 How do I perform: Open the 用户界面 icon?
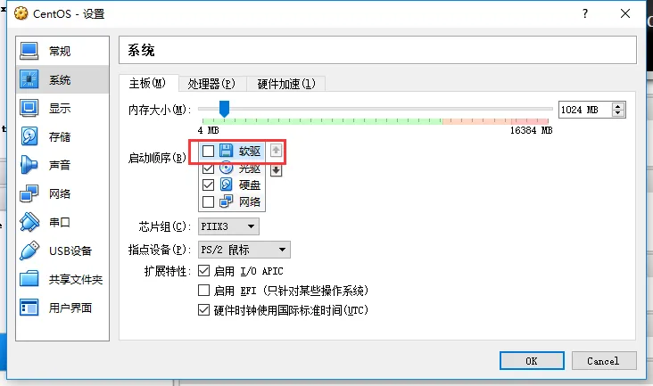click(29, 308)
